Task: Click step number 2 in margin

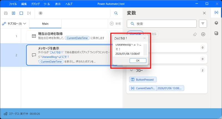Action: tap(16, 55)
